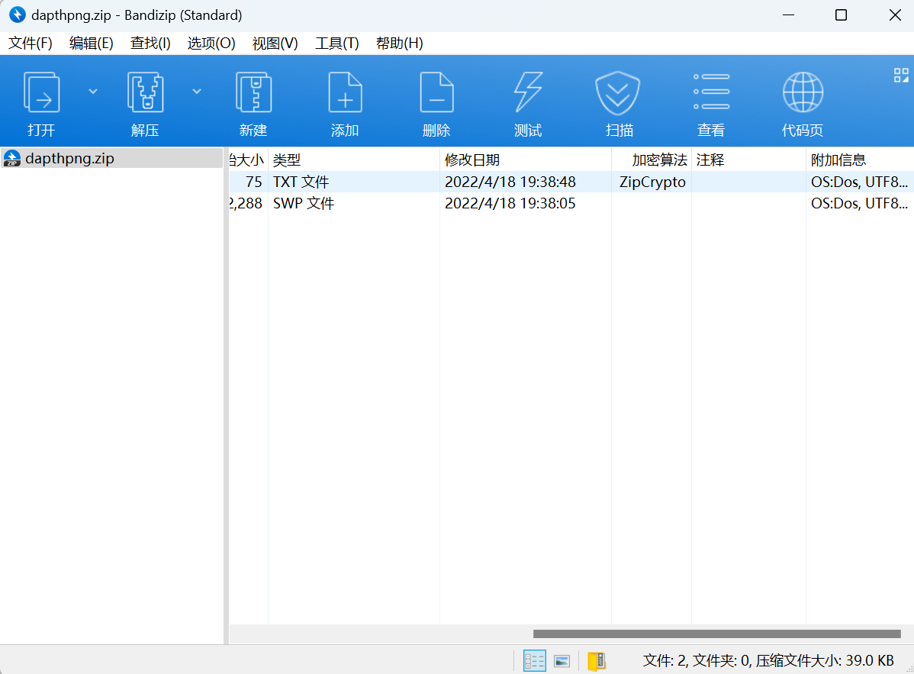The height and width of the screenshot is (674, 914).
Task: Click the Delete (删除) toolbar icon
Action: (x=436, y=92)
